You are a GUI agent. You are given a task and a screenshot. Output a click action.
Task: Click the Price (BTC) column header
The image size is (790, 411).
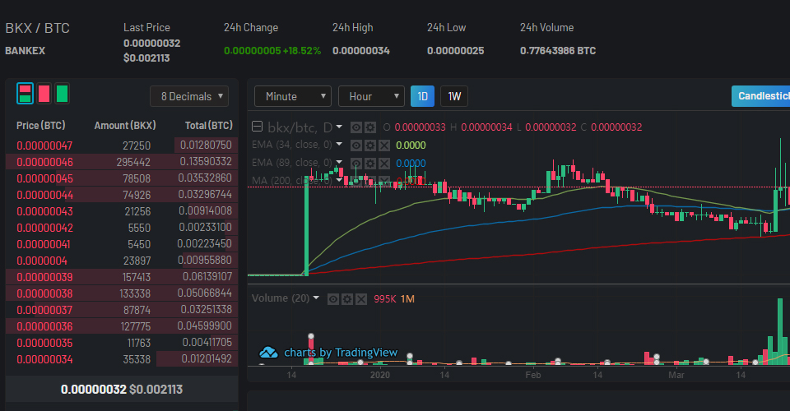[x=41, y=125]
